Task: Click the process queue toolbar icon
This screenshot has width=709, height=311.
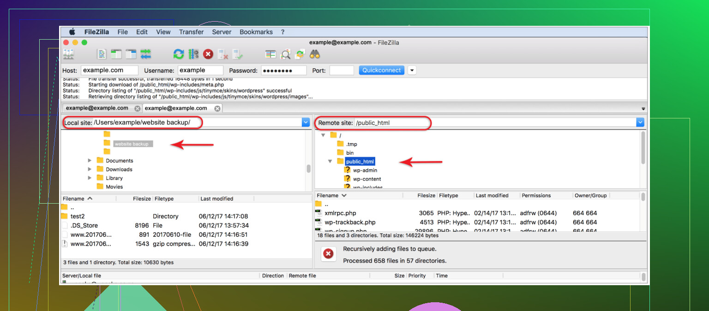Action: tap(193, 54)
